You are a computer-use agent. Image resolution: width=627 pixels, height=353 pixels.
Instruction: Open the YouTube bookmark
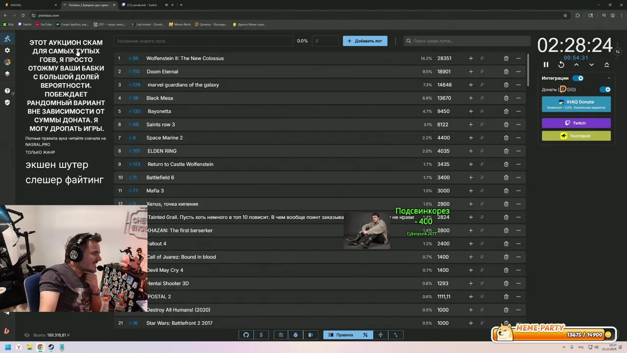(44, 24)
